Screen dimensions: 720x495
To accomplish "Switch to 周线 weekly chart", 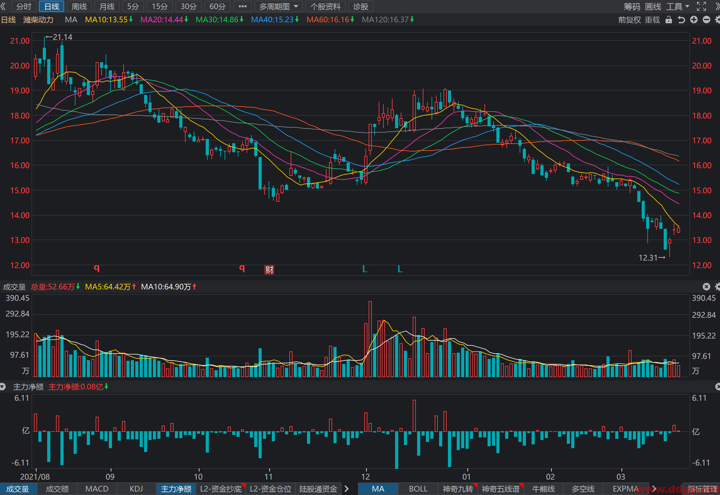I will pyautogui.click(x=79, y=6).
